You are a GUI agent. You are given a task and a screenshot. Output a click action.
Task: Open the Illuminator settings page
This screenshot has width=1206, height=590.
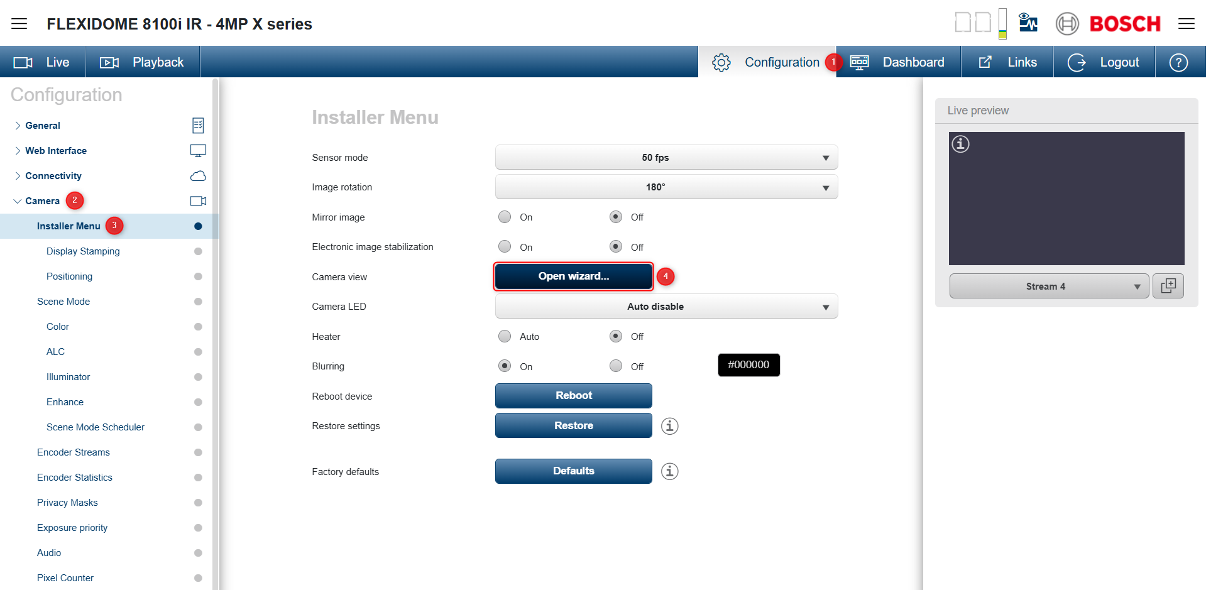(x=69, y=377)
